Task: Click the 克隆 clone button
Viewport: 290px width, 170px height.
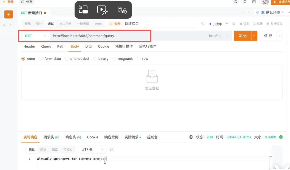Action: 258,24
